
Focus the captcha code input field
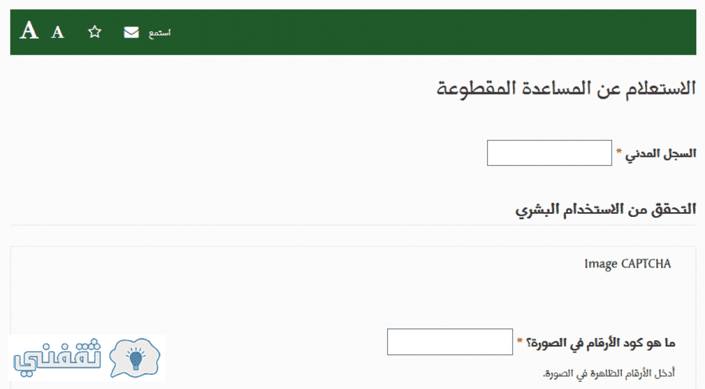(x=450, y=342)
